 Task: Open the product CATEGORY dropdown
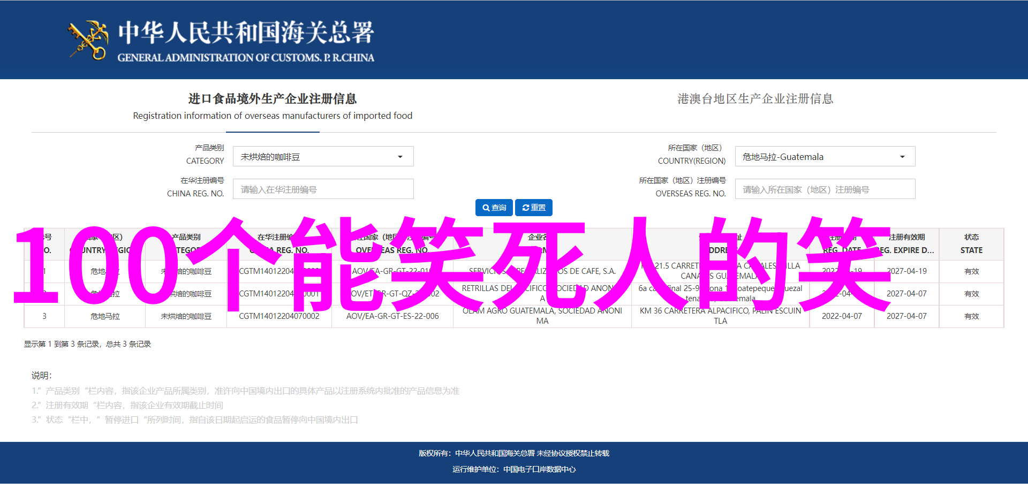point(323,157)
